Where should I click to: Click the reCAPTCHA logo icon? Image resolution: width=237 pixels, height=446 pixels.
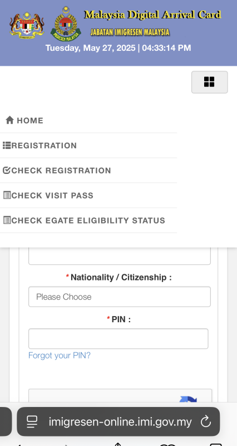click(188, 399)
